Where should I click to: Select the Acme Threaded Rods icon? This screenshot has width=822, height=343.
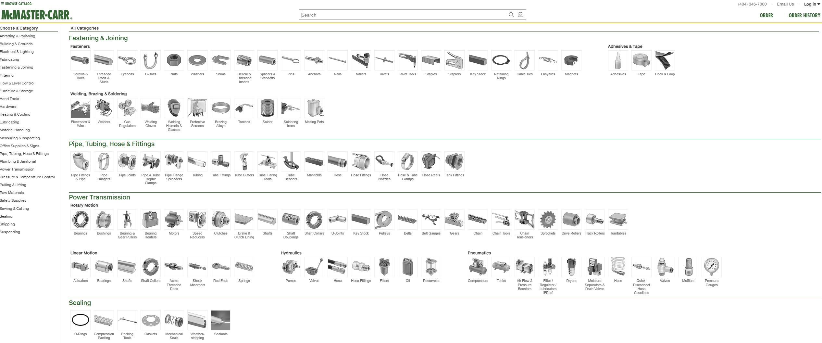coord(174,267)
